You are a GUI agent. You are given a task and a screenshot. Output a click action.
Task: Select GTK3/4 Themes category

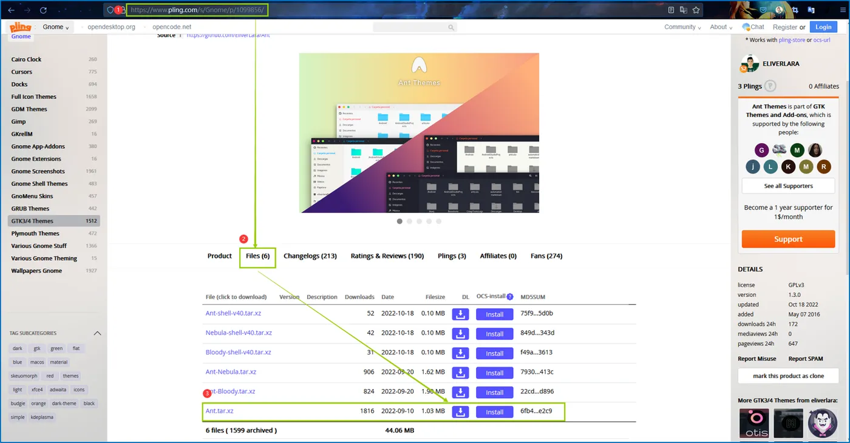(54, 221)
